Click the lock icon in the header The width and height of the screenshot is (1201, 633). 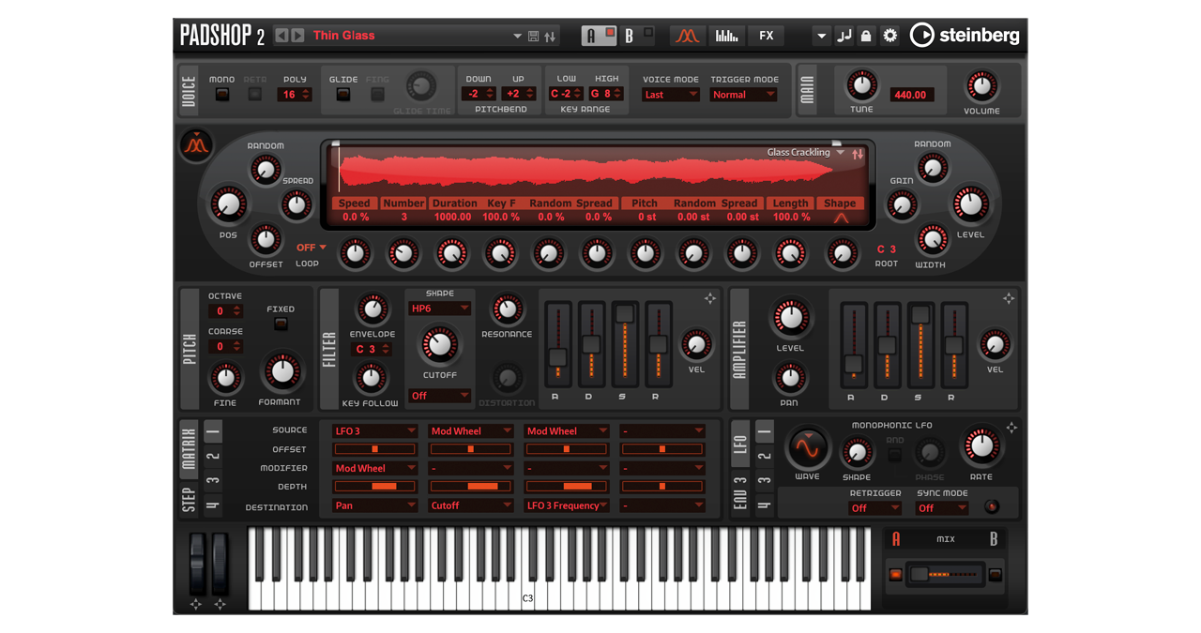pos(866,36)
